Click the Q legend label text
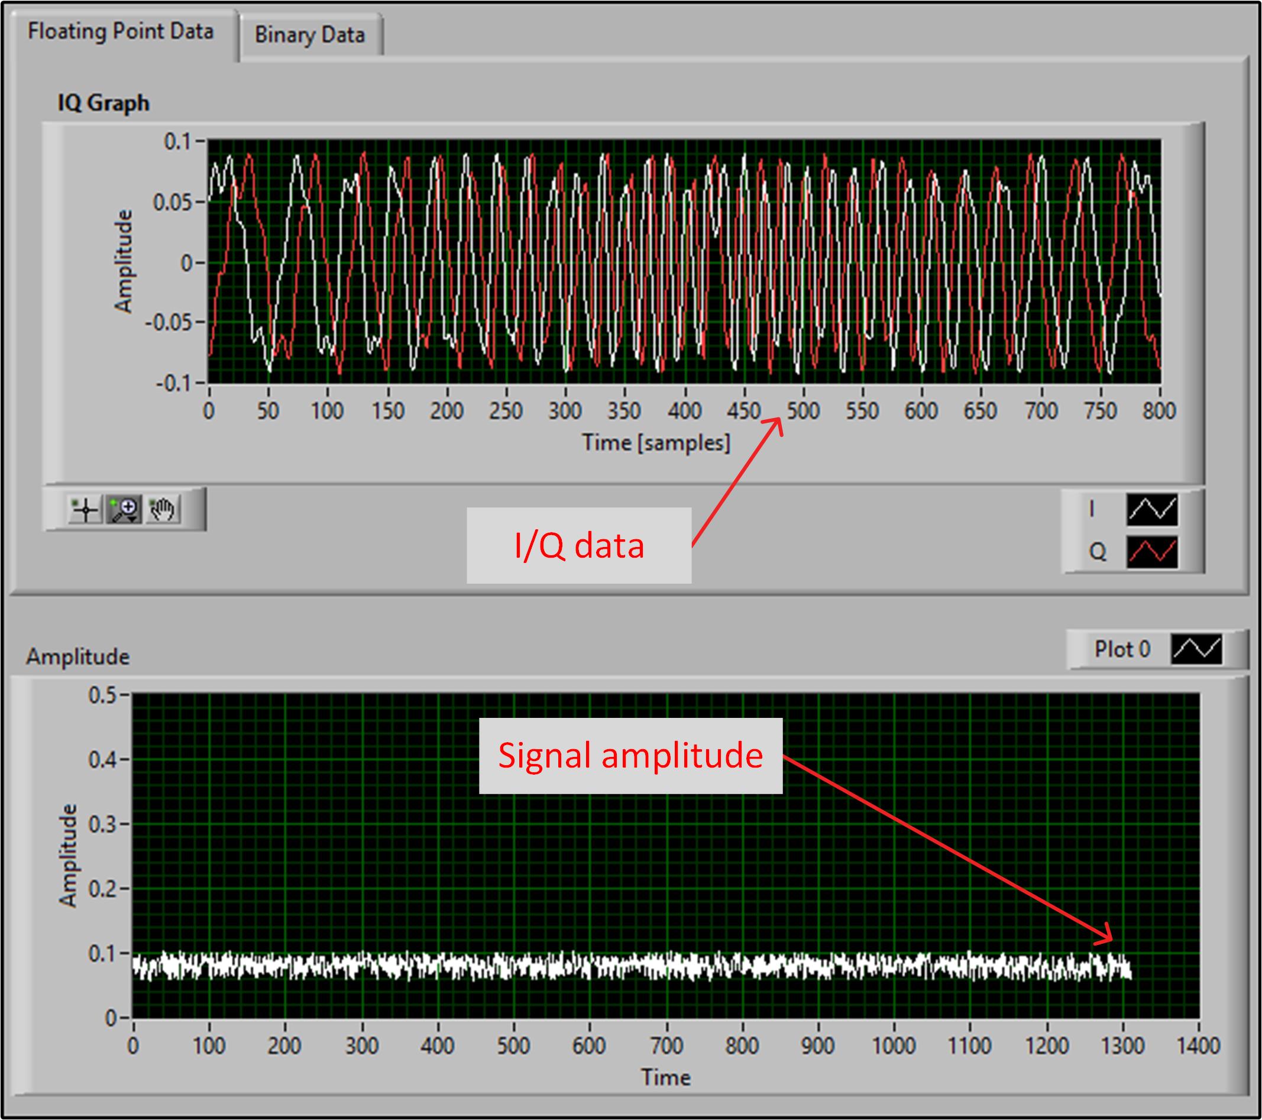Screen dimensions: 1262x1120 click(1097, 551)
